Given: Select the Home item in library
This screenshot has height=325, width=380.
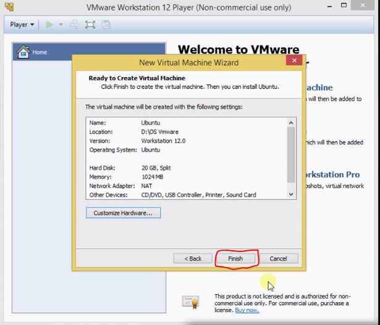Looking at the screenshot, I should (89, 52).
